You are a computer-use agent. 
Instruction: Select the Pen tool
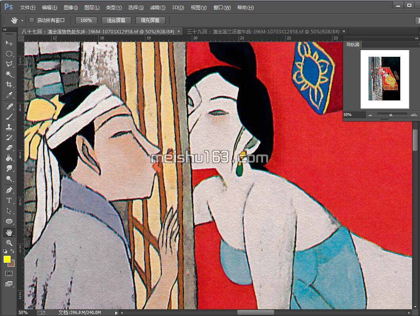coord(9,190)
